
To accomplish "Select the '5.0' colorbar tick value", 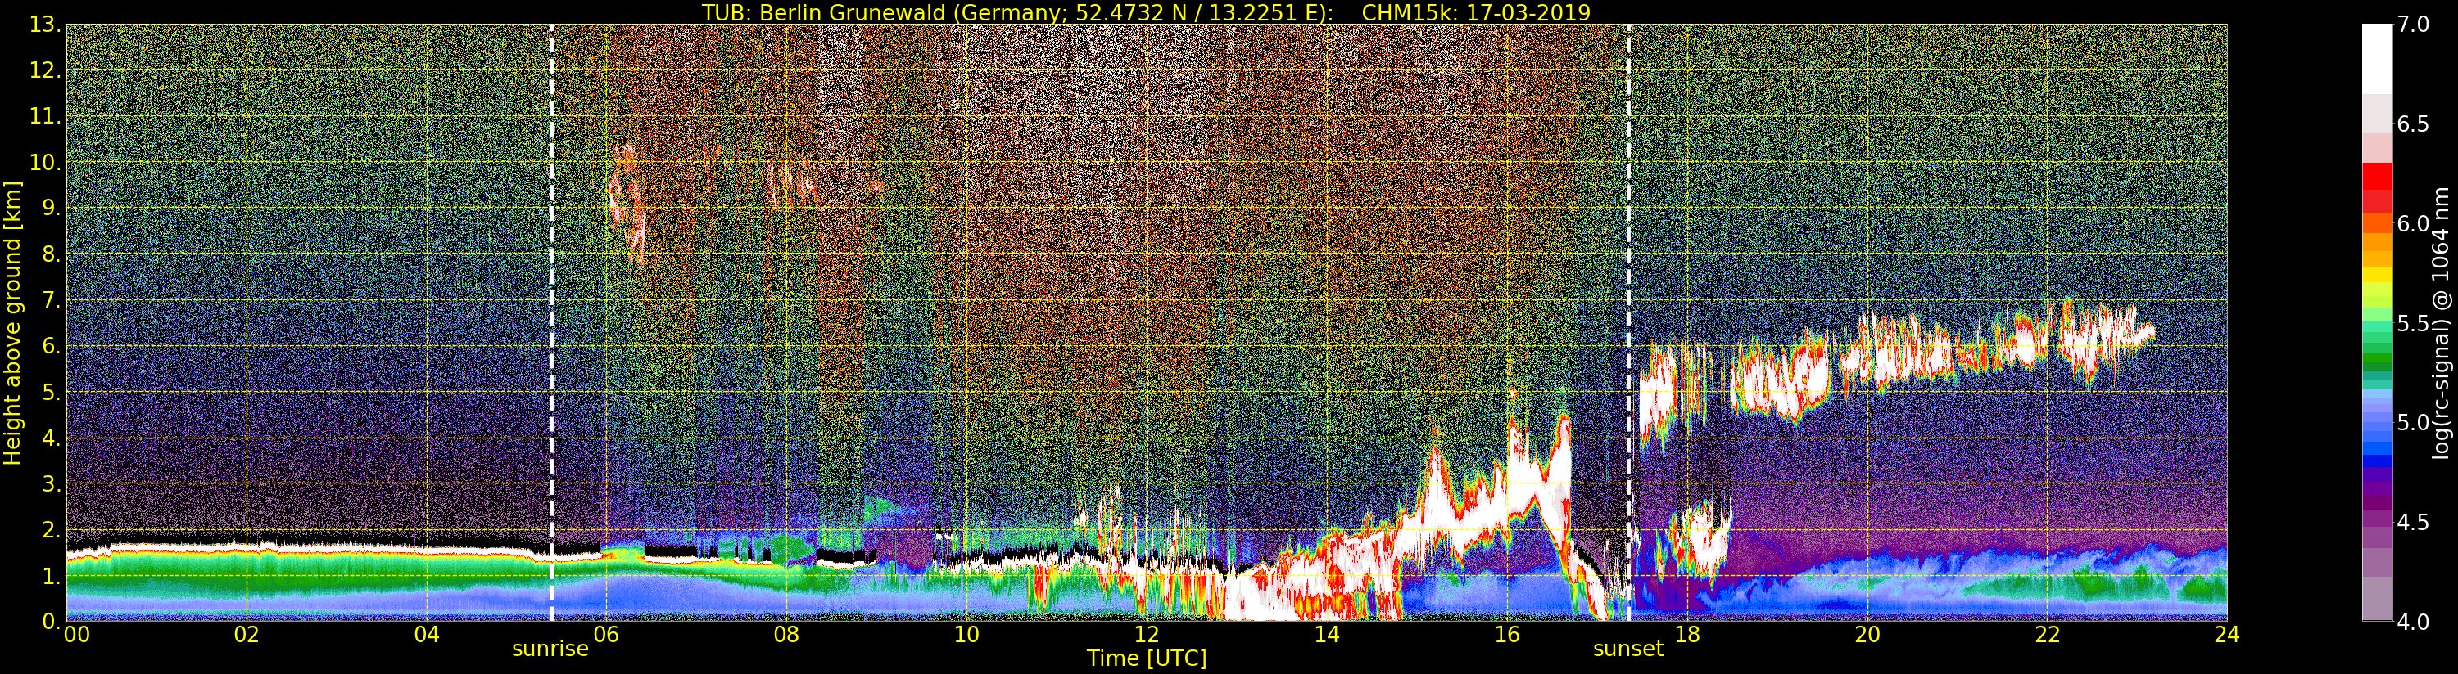I will 2413,423.
